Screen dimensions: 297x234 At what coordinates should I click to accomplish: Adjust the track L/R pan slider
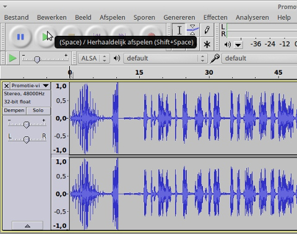(27, 139)
